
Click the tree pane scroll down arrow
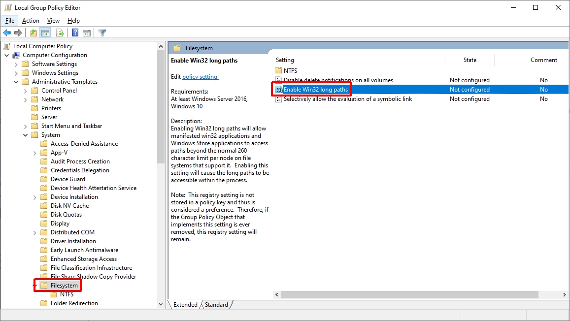pyautogui.click(x=161, y=304)
